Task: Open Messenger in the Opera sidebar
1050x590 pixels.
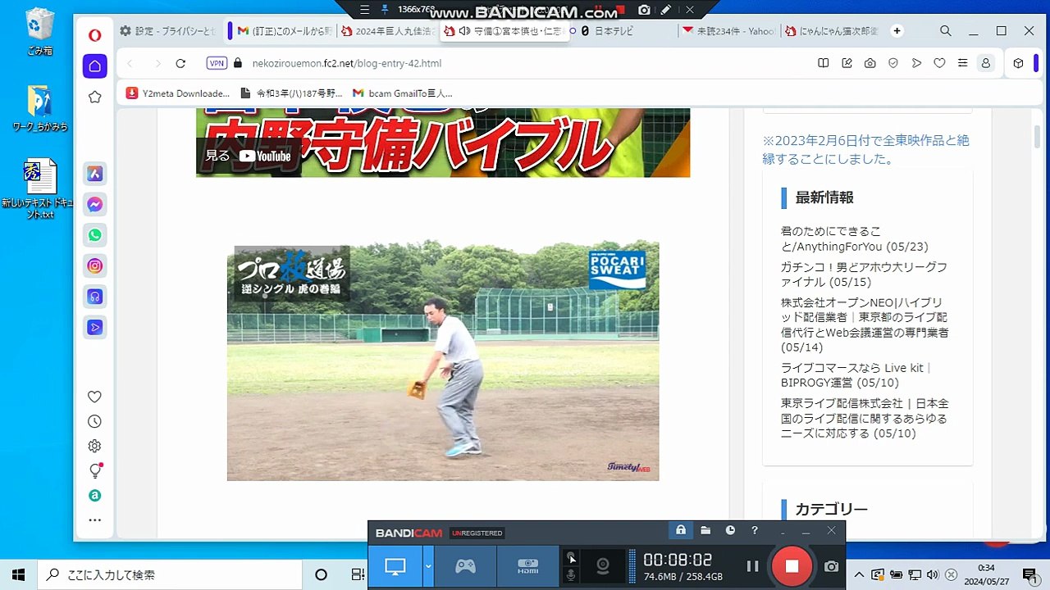Action: pos(94,205)
